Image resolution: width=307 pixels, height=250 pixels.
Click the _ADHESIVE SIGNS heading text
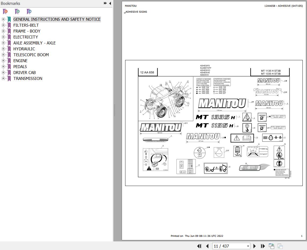click(136, 12)
